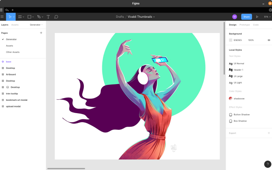Toggle background visibility eye icon
Image resolution: width=272 pixels, height=170 pixels.
[x=269, y=40]
